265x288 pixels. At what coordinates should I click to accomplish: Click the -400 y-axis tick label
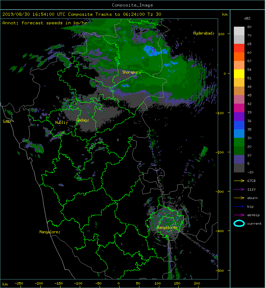pyautogui.click(x=220, y=231)
